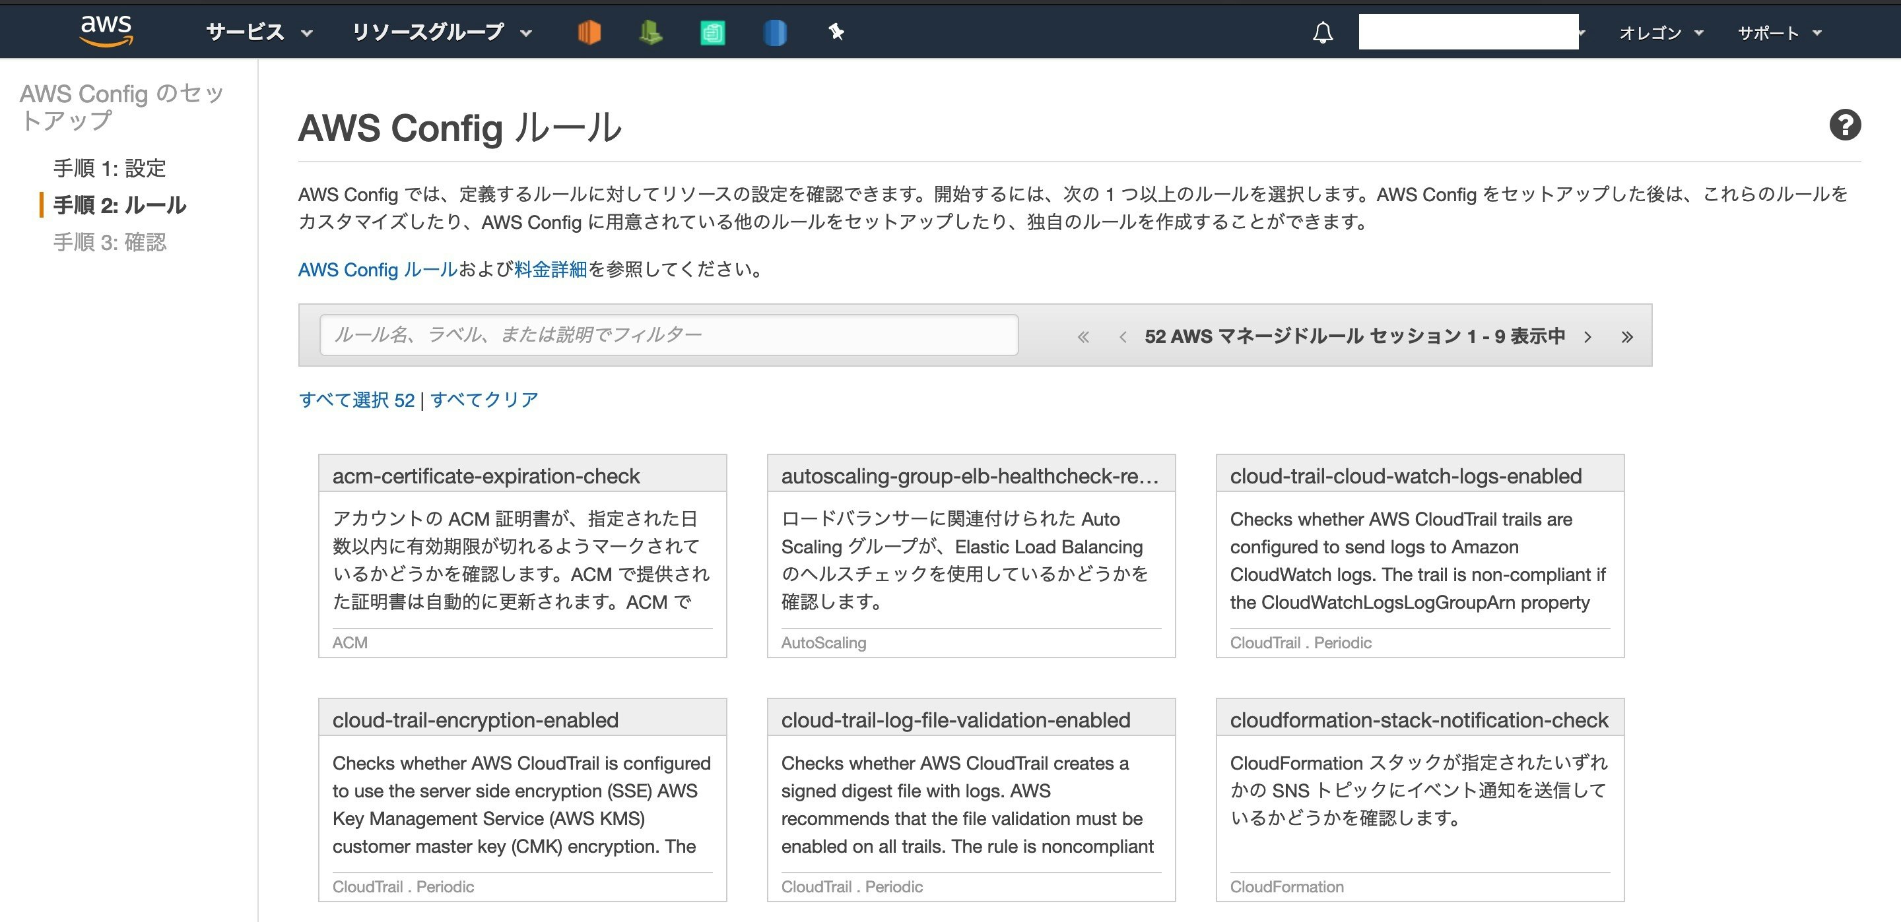This screenshot has height=922, width=1901.
Task: Open the 料金詳細 link
Action: click(550, 269)
